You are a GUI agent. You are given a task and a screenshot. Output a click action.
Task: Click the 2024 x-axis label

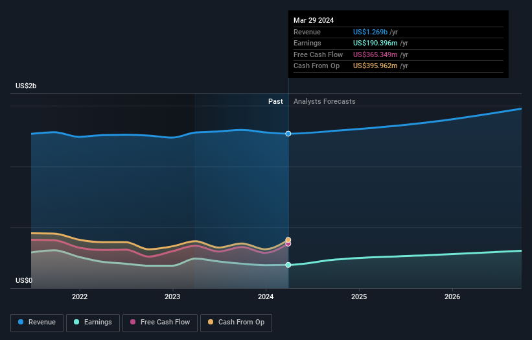266,297
